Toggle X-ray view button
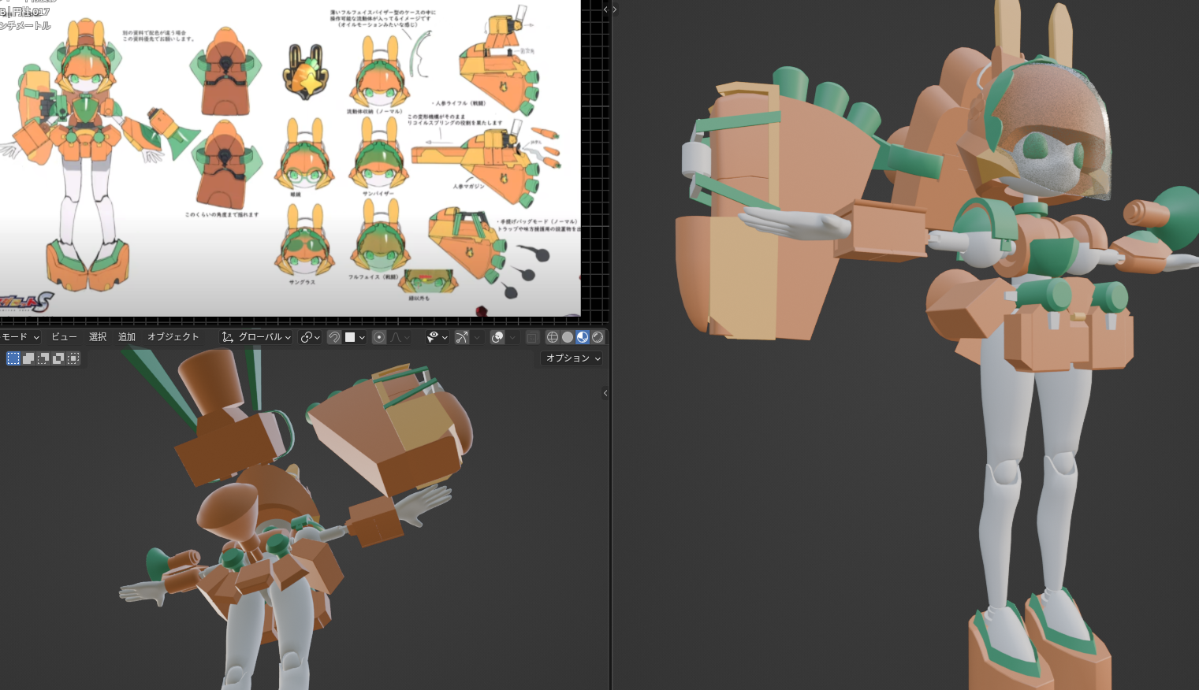 point(533,337)
